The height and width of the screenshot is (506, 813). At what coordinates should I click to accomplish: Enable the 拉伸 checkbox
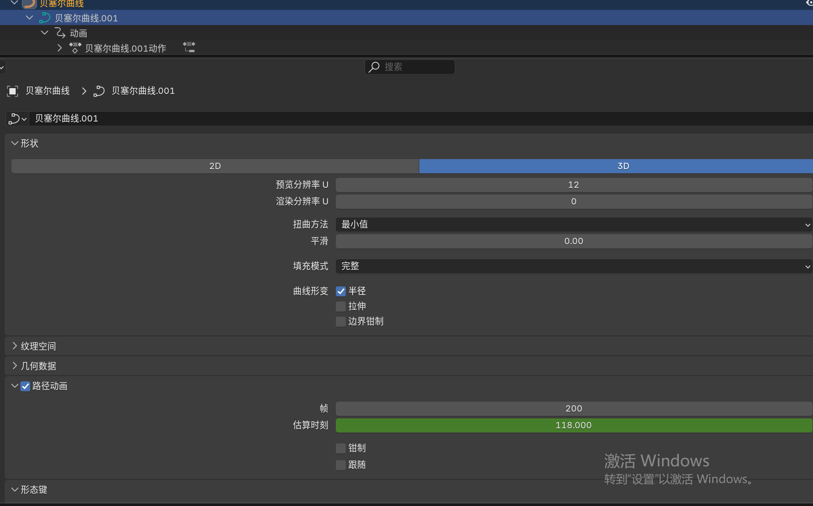[x=341, y=306]
